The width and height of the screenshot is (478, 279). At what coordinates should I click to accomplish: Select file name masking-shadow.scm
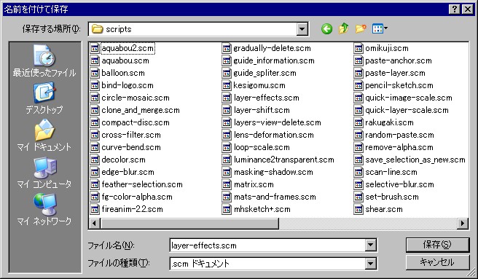273,172
